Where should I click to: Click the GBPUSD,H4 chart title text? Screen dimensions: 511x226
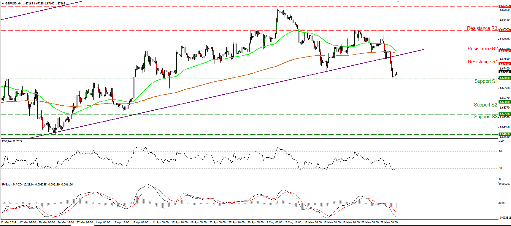coord(13,4)
